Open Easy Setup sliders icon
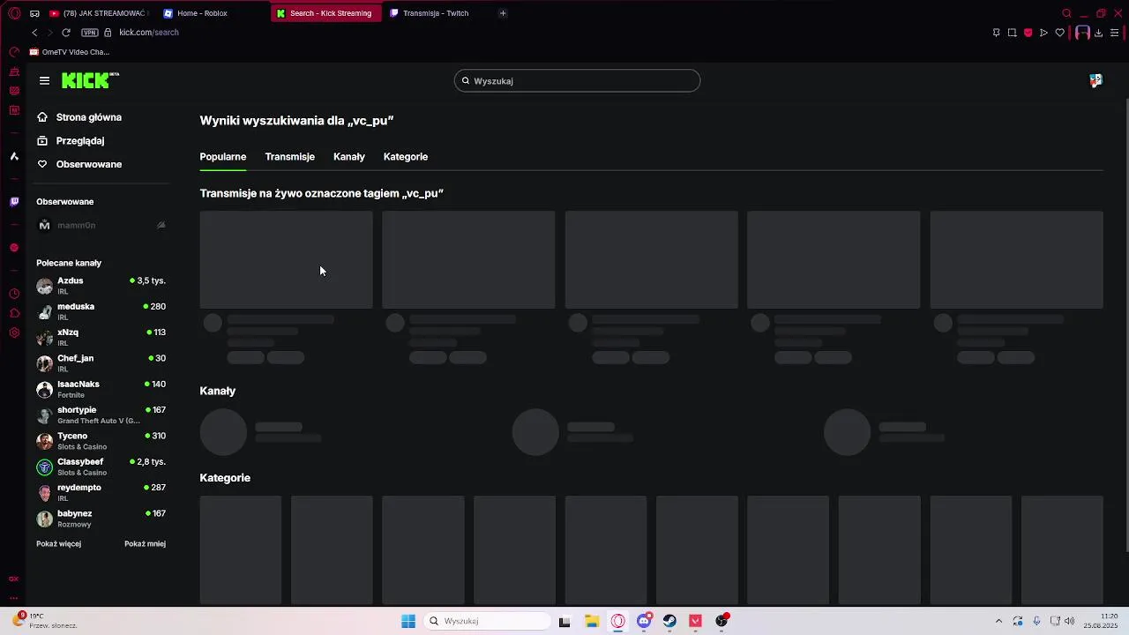Screen dimensions: 1129x635 [x=1114, y=33]
